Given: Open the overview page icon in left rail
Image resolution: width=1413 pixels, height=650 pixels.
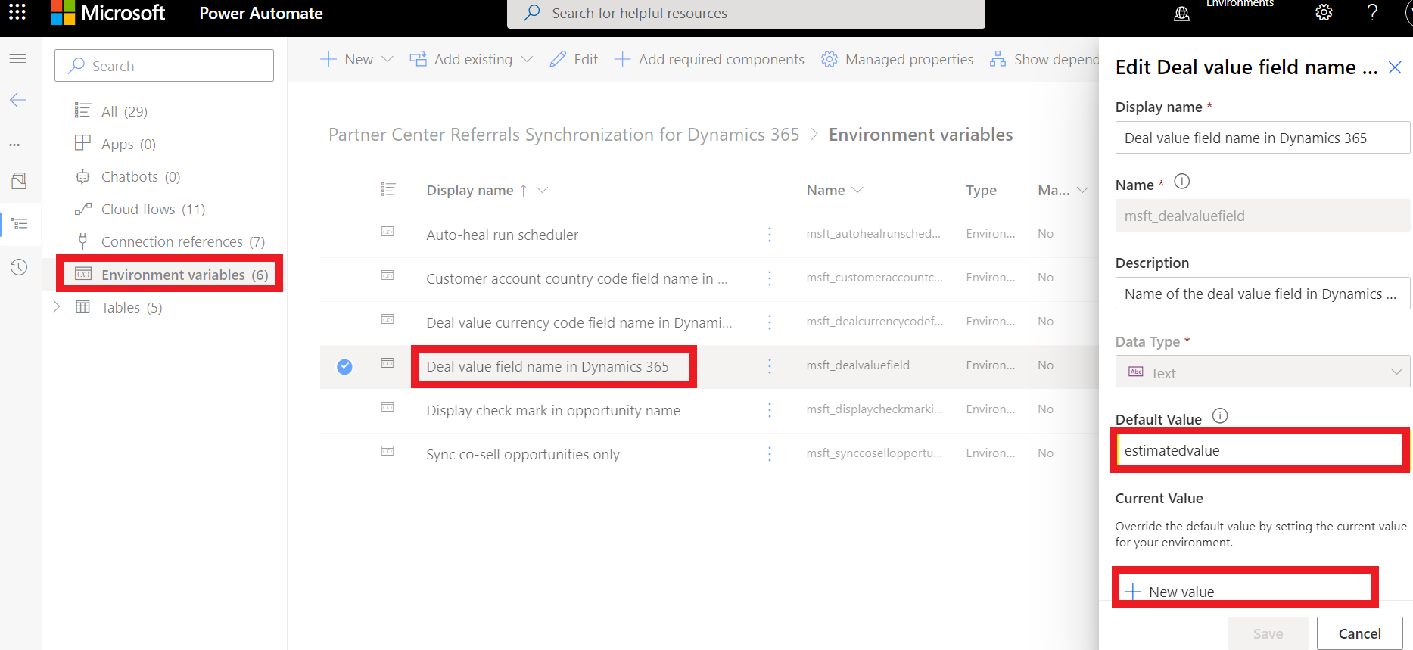Looking at the screenshot, I should tap(19, 181).
